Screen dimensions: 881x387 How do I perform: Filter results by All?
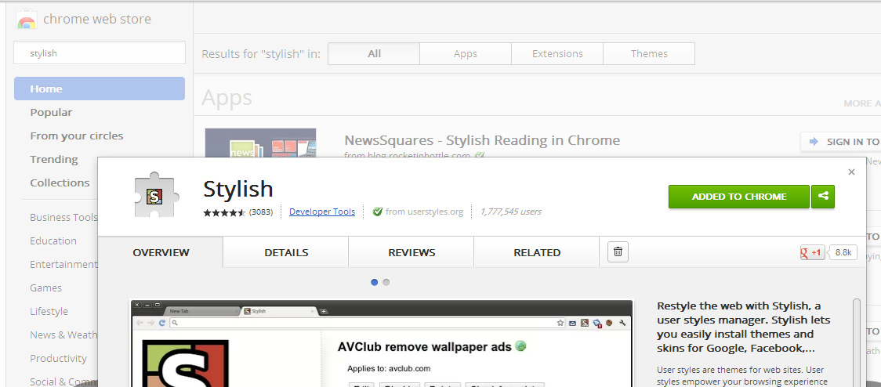click(x=374, y=54)
